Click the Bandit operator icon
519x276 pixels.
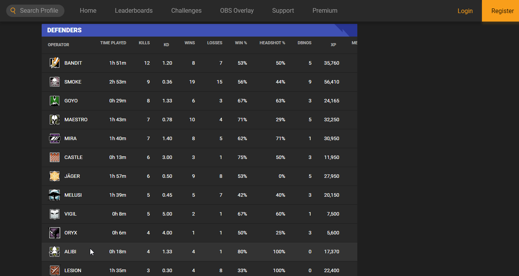(x=54, y=63)
